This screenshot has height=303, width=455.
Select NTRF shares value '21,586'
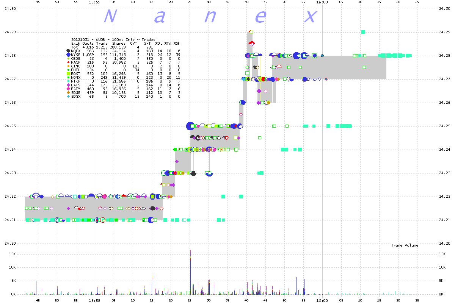pos(118,81)
